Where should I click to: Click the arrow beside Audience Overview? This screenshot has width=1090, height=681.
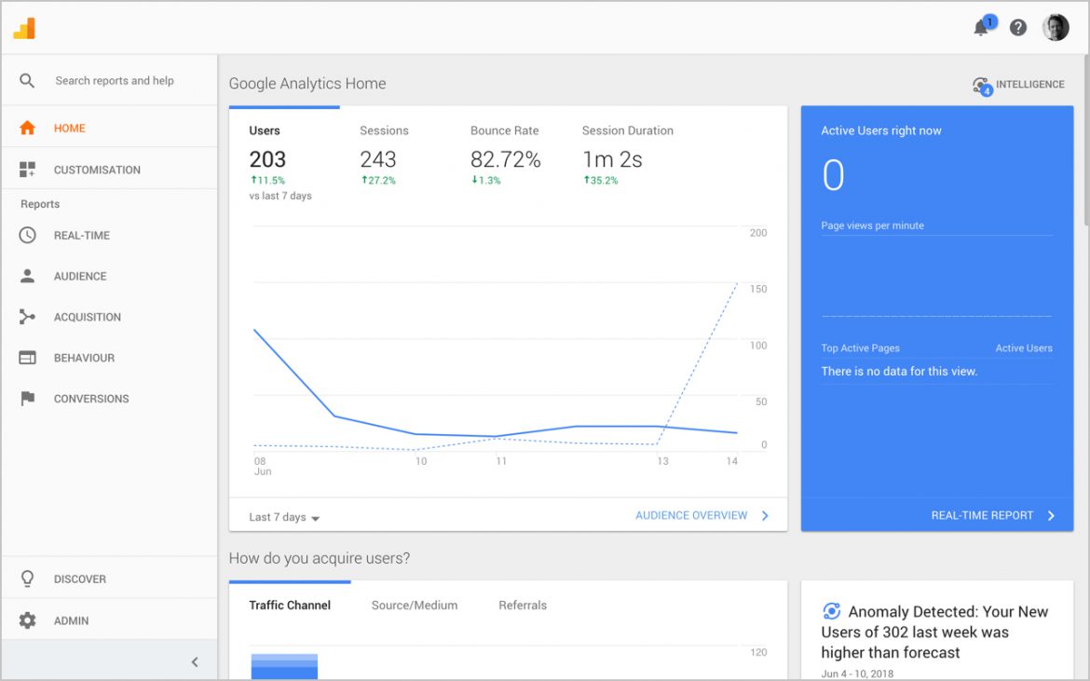[765, 515]
